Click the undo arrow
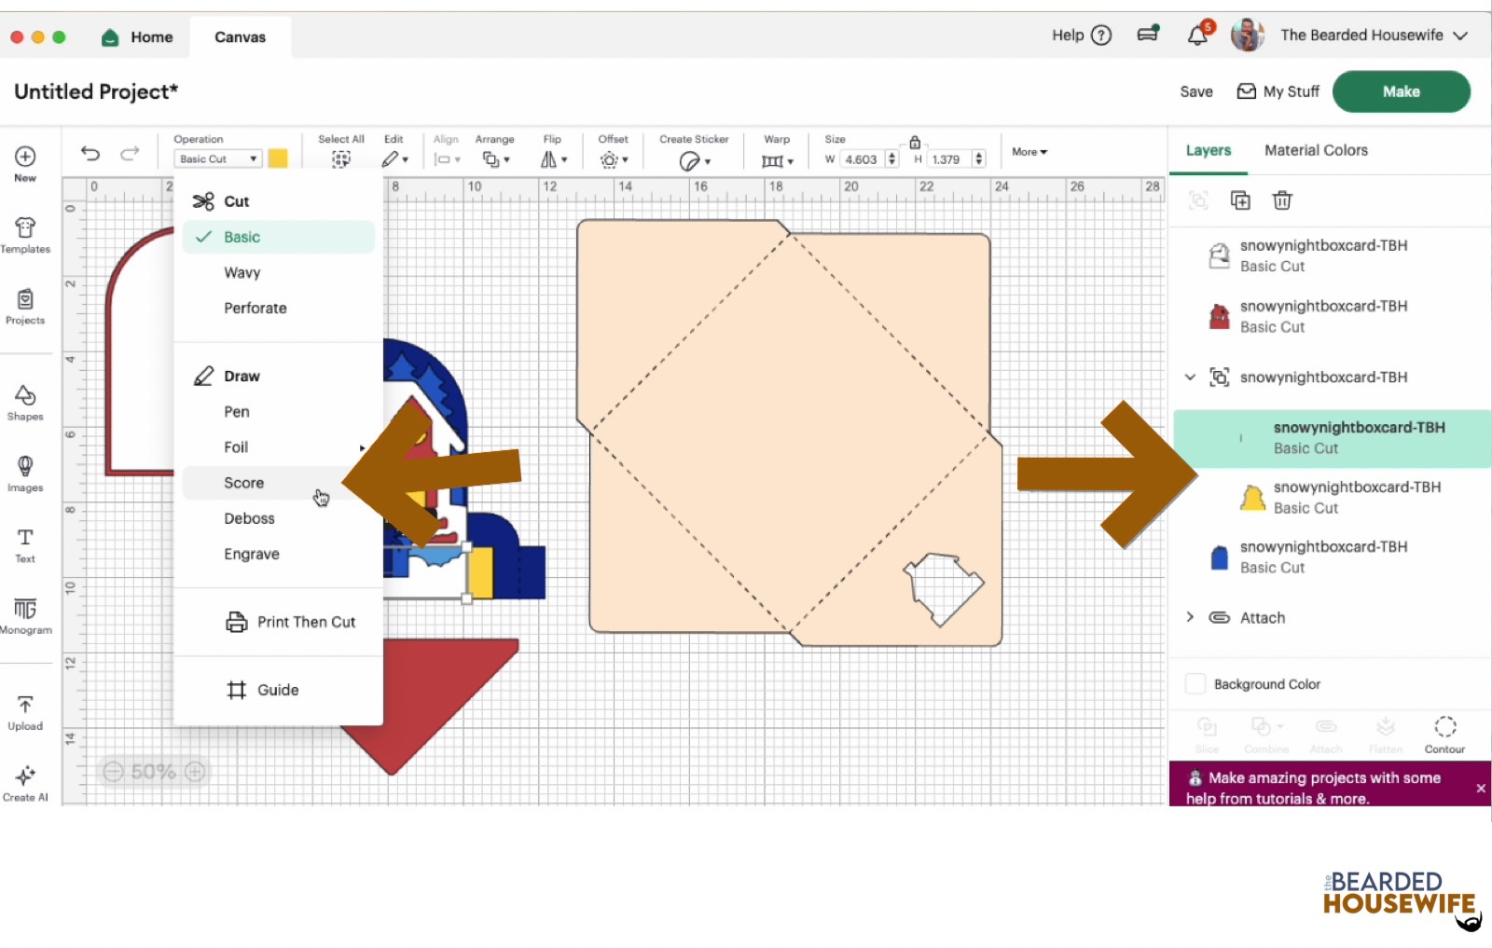 pos(90,154)
